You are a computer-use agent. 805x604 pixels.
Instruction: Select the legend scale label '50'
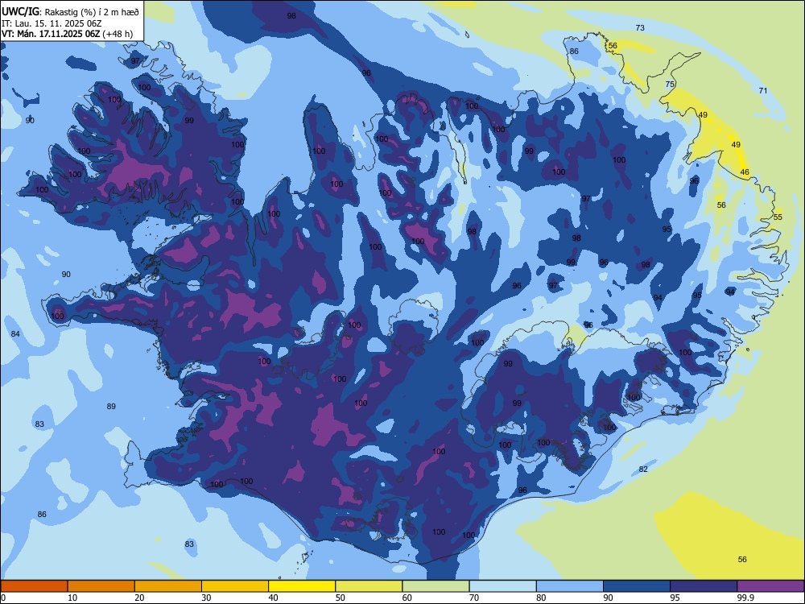coord(340,598)
